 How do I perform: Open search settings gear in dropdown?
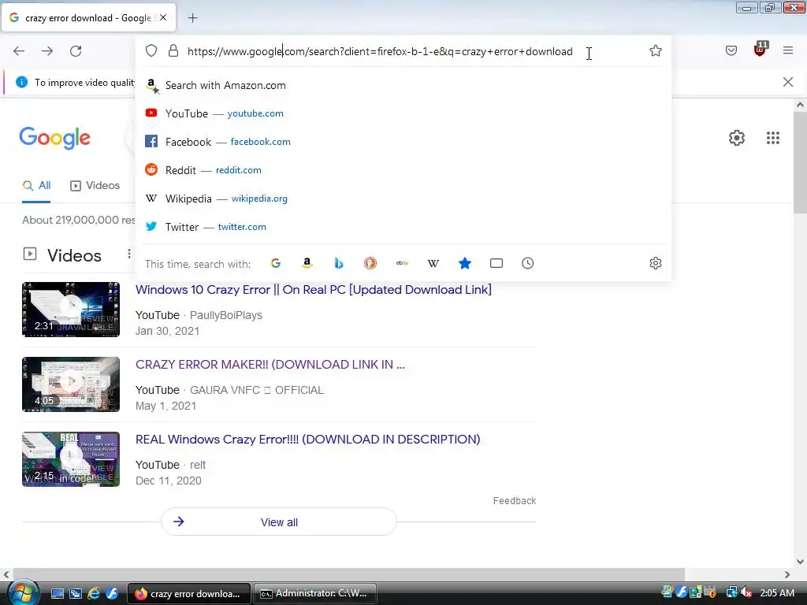655,263
